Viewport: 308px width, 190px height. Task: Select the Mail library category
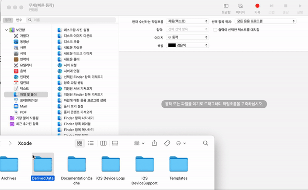coord(23,106)
